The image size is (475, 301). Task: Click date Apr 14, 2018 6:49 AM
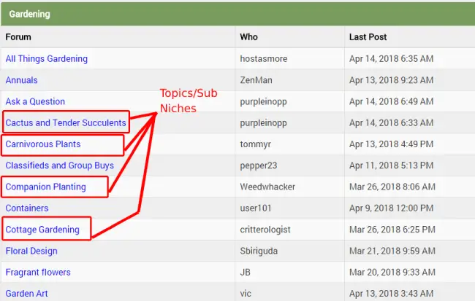392,101
